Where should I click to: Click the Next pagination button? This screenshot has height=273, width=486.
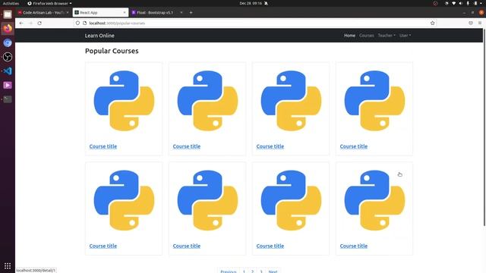tap(273, 271)
